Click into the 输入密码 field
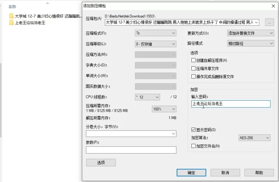 tap(231, 104)
